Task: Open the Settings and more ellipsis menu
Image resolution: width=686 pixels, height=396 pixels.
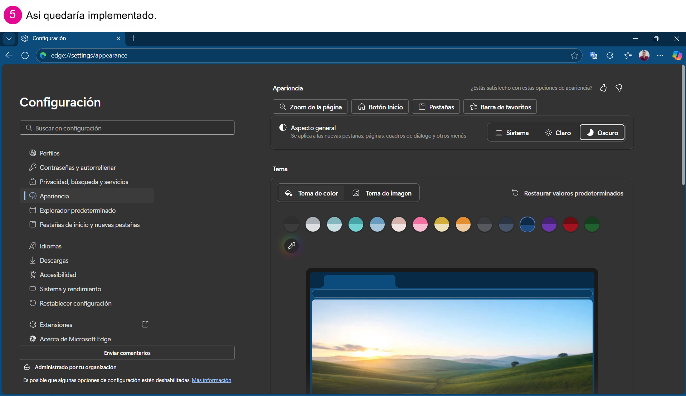Action: coord(660,55)
